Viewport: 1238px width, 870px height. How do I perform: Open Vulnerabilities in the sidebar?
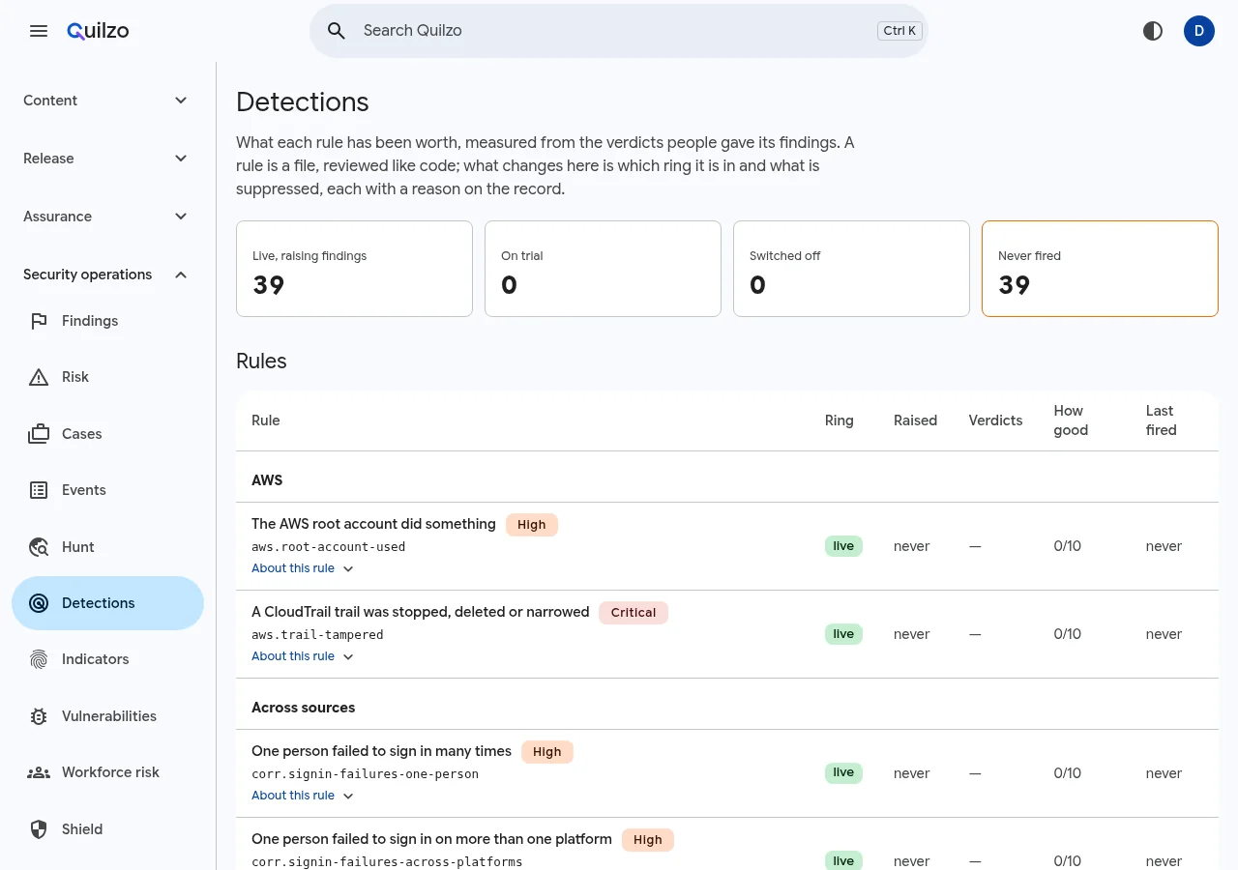click(x=107, y=716)
